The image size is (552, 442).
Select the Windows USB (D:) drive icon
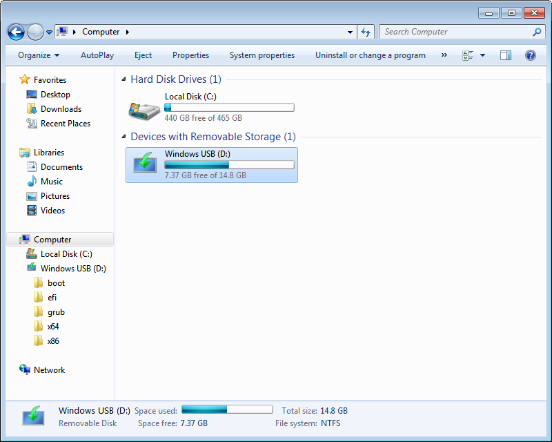pyautogui.click(x=145, y=163)
